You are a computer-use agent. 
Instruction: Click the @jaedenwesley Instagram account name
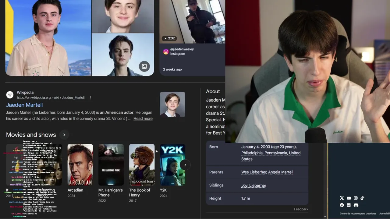pos(182,49)
